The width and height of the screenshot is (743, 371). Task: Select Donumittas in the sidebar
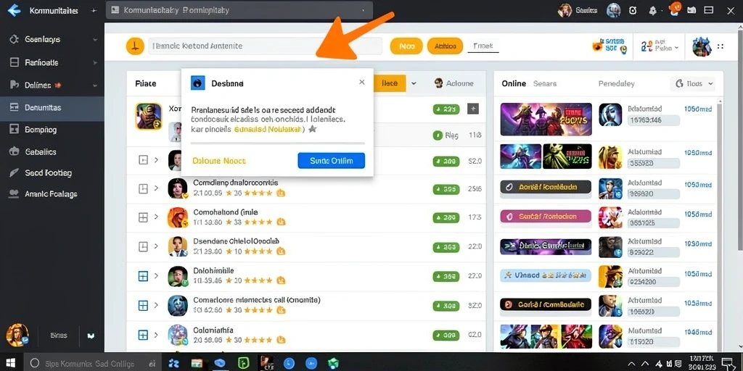pyautogui.click(x=52, y=108)
